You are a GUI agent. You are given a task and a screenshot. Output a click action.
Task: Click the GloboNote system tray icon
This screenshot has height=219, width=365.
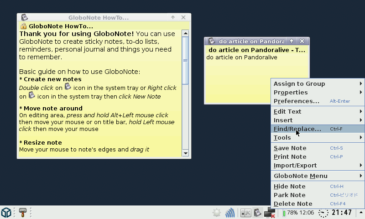(257, 213)
